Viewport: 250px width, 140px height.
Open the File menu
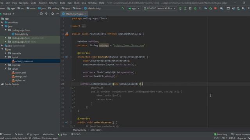[x=2, y=3]
